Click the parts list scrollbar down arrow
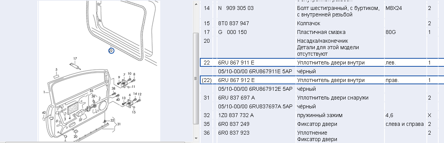Viewport: 444px width, 143px height. click(x=196, y=138)
